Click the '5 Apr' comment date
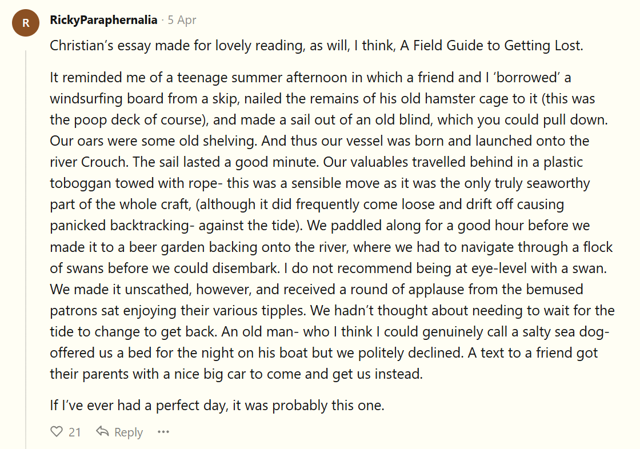Image resolution: width=640 pixels, height=449 pixels. [x=182, y=20]
